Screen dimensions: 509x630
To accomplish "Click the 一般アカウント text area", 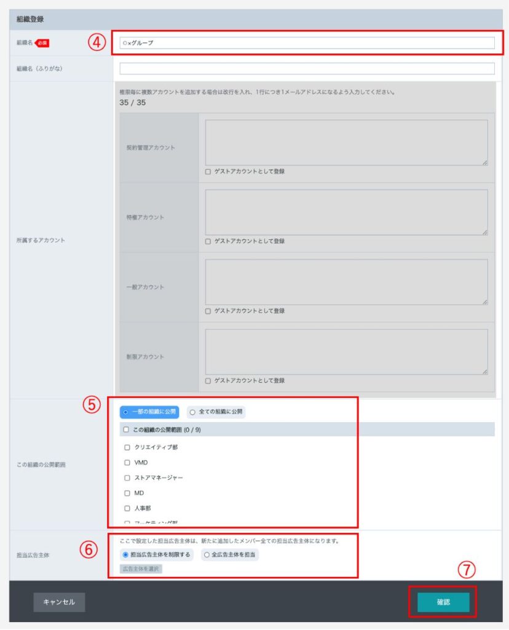I will [346, 282].
